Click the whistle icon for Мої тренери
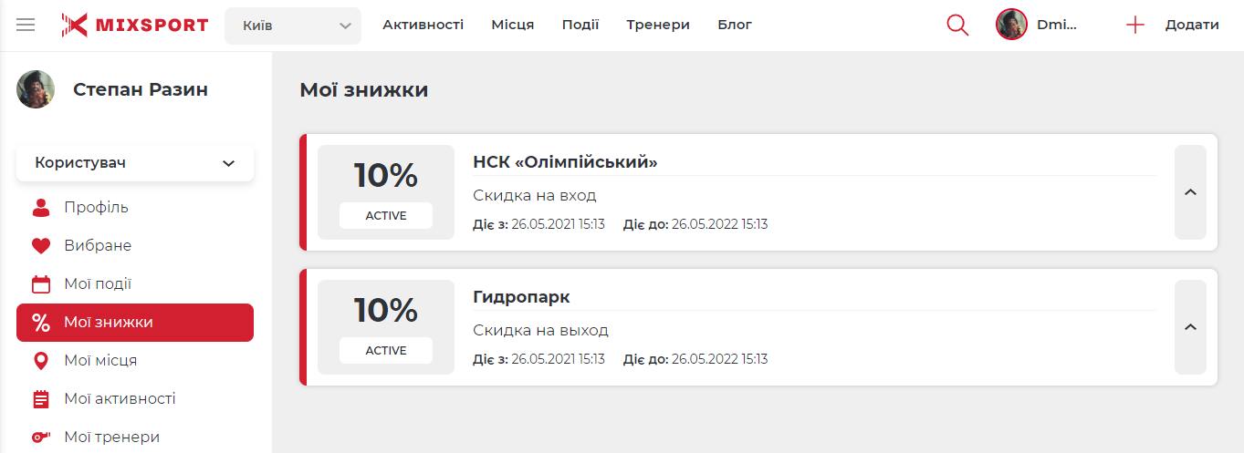 41,438
